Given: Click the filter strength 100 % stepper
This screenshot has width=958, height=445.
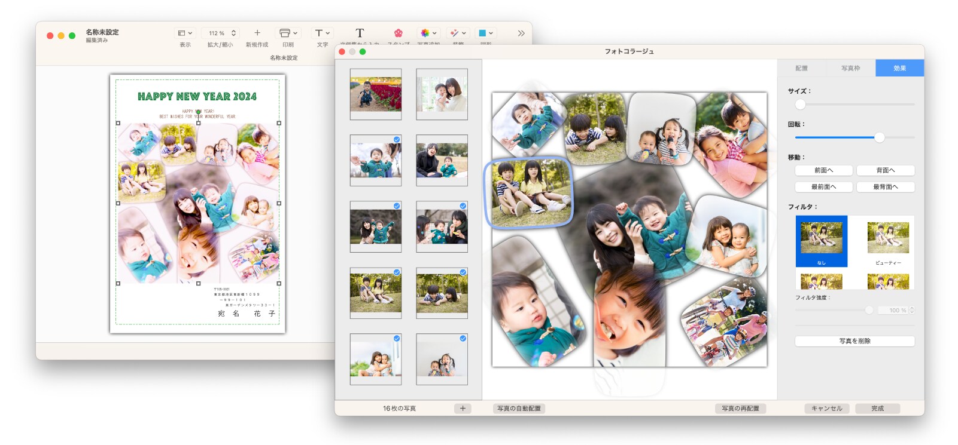Looking at the screenshot, I should [x=912, y=310].
